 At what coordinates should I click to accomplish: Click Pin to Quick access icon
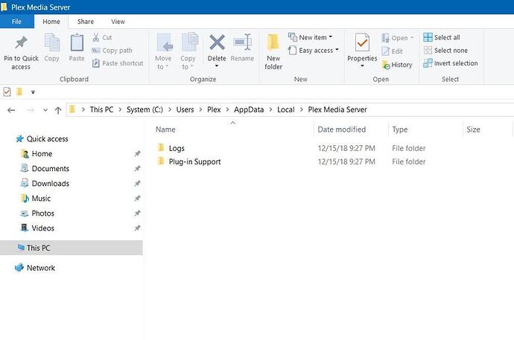pos(21,43)
